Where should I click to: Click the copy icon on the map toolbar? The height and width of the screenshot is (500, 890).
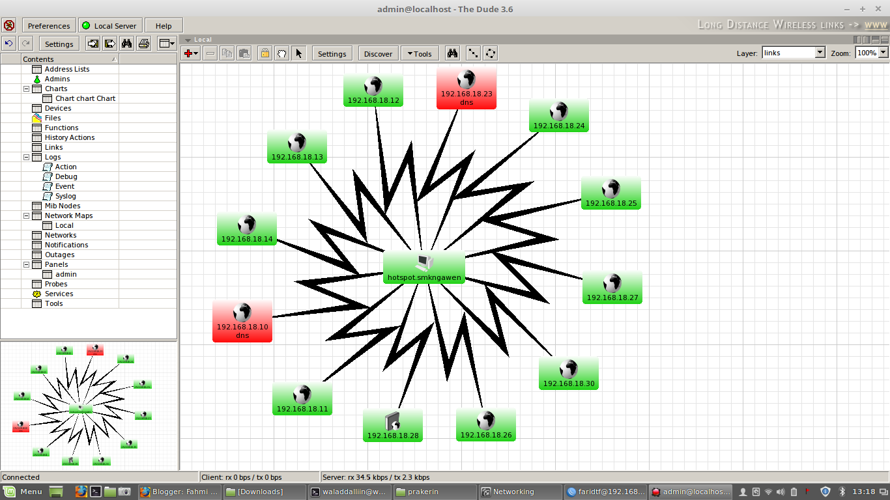coord(227,53)
